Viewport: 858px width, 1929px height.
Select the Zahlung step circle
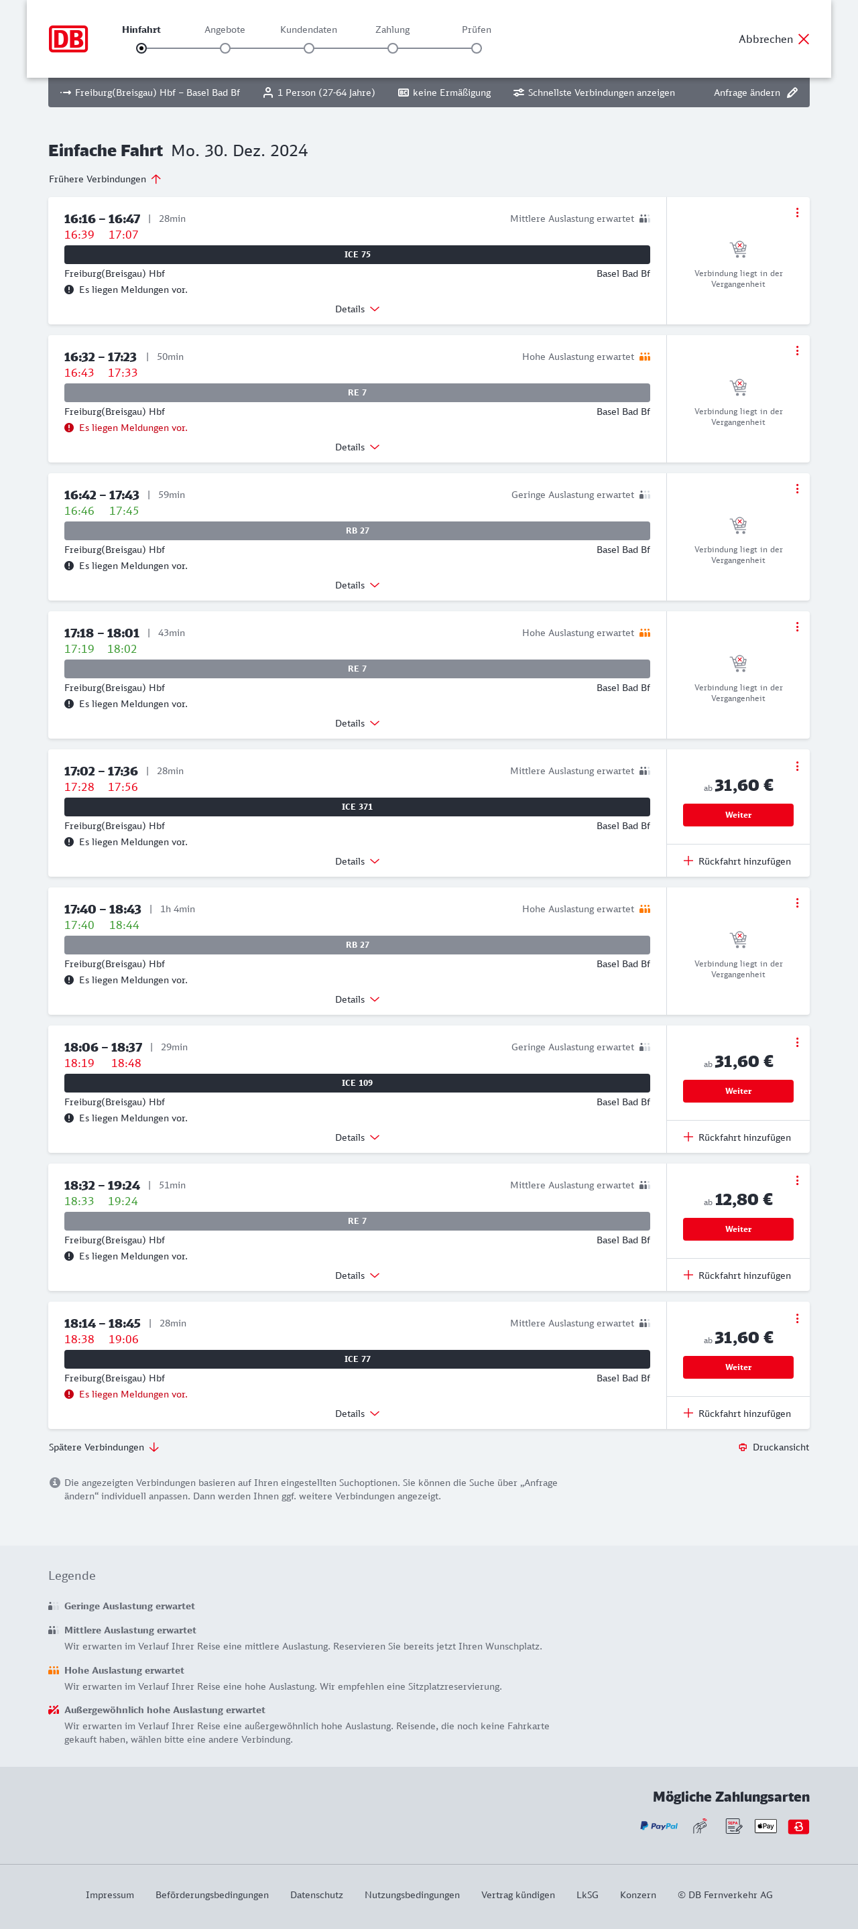click(x=392, y=49)
